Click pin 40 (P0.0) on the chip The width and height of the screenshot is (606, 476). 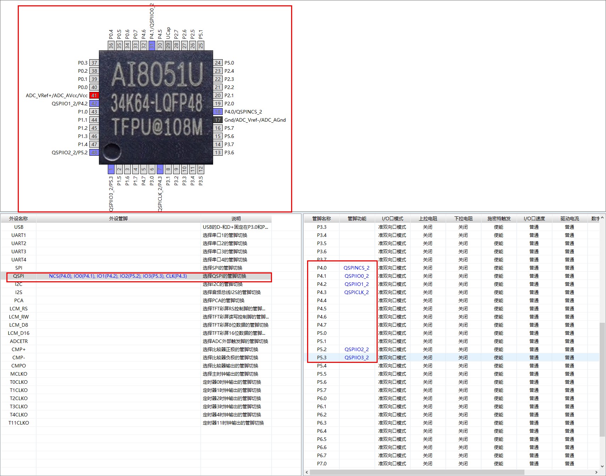tap(94, 87)
